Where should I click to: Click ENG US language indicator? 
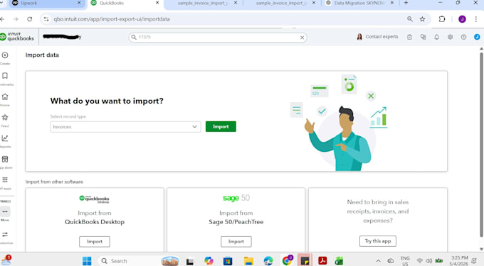[405, 261]
